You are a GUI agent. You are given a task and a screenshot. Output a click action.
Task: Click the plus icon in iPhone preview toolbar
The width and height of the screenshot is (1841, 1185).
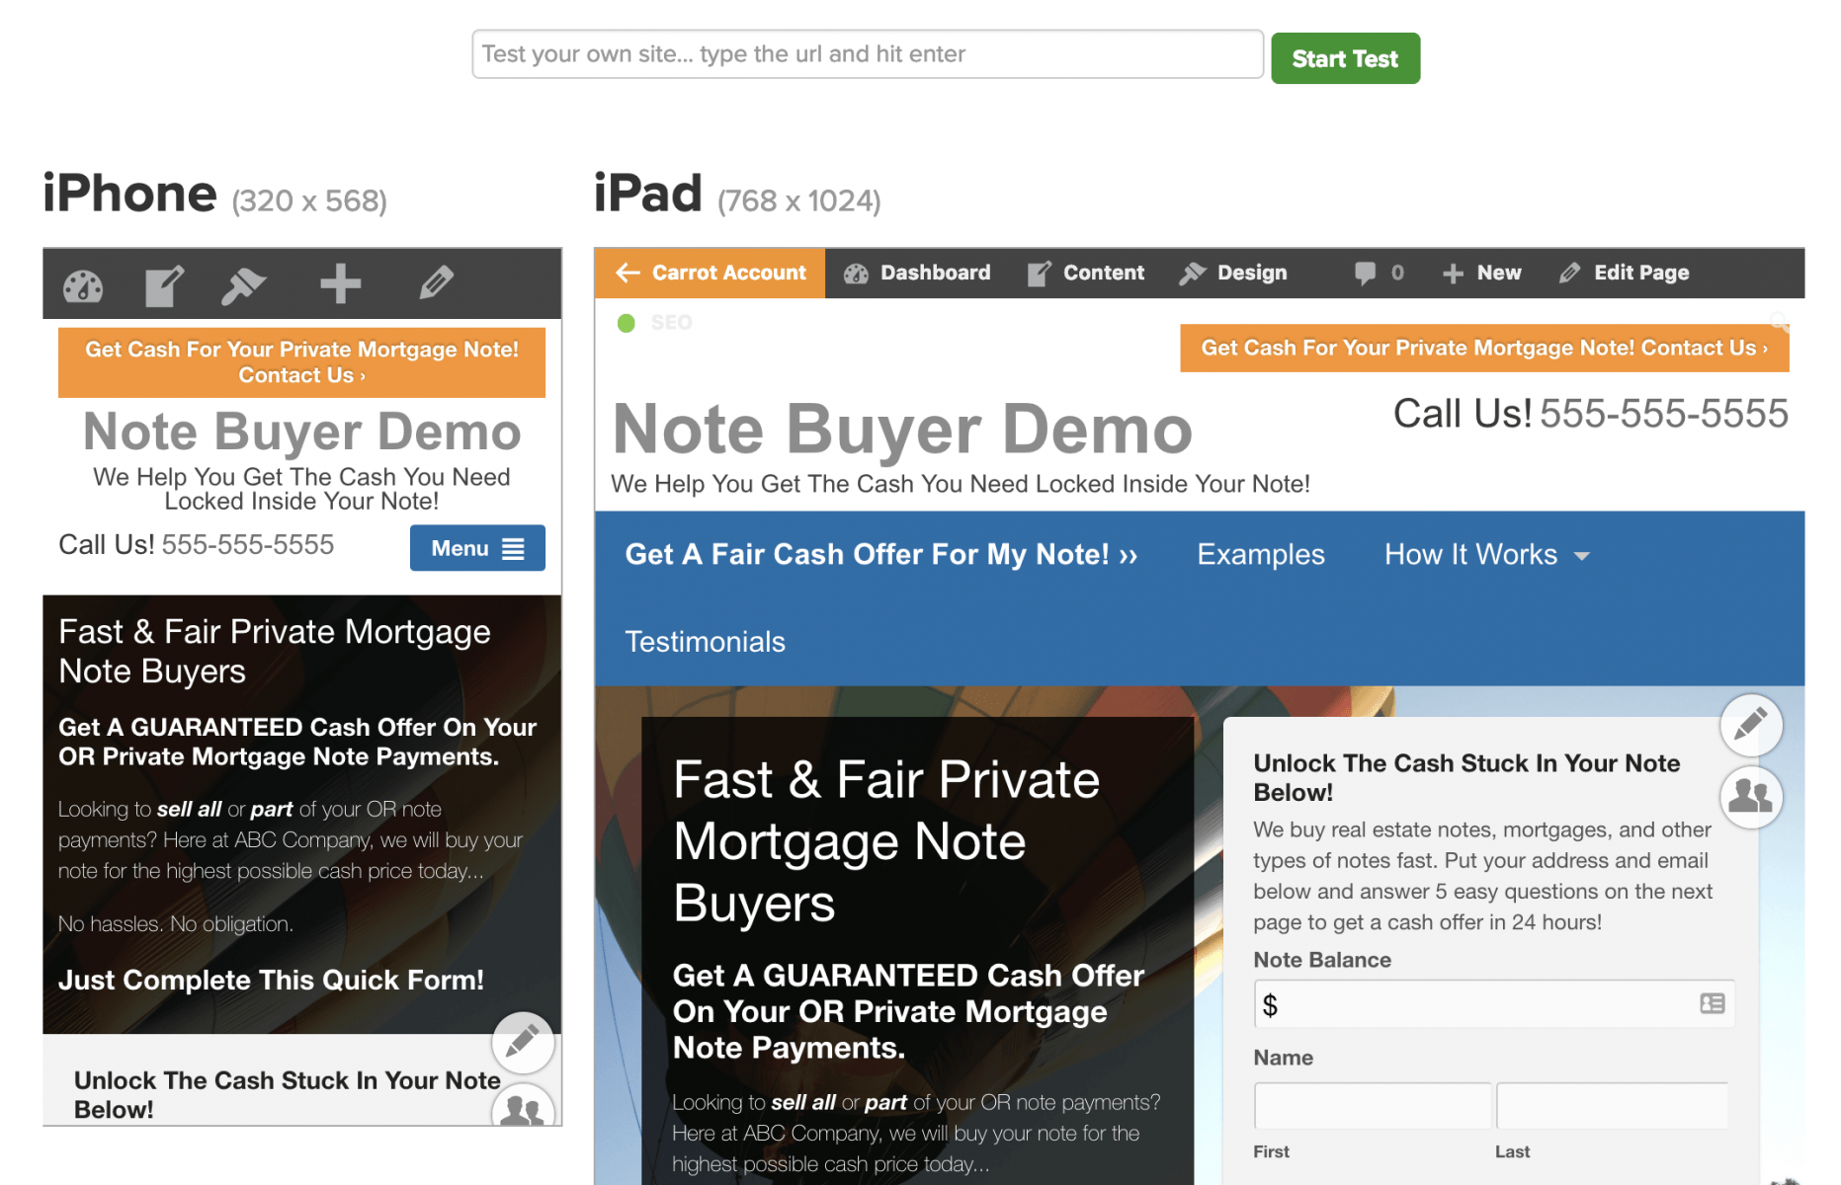[339, 285]
